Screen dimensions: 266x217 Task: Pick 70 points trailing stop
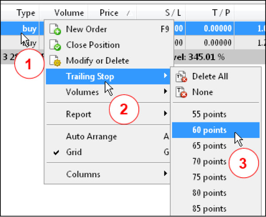(209, 162)
